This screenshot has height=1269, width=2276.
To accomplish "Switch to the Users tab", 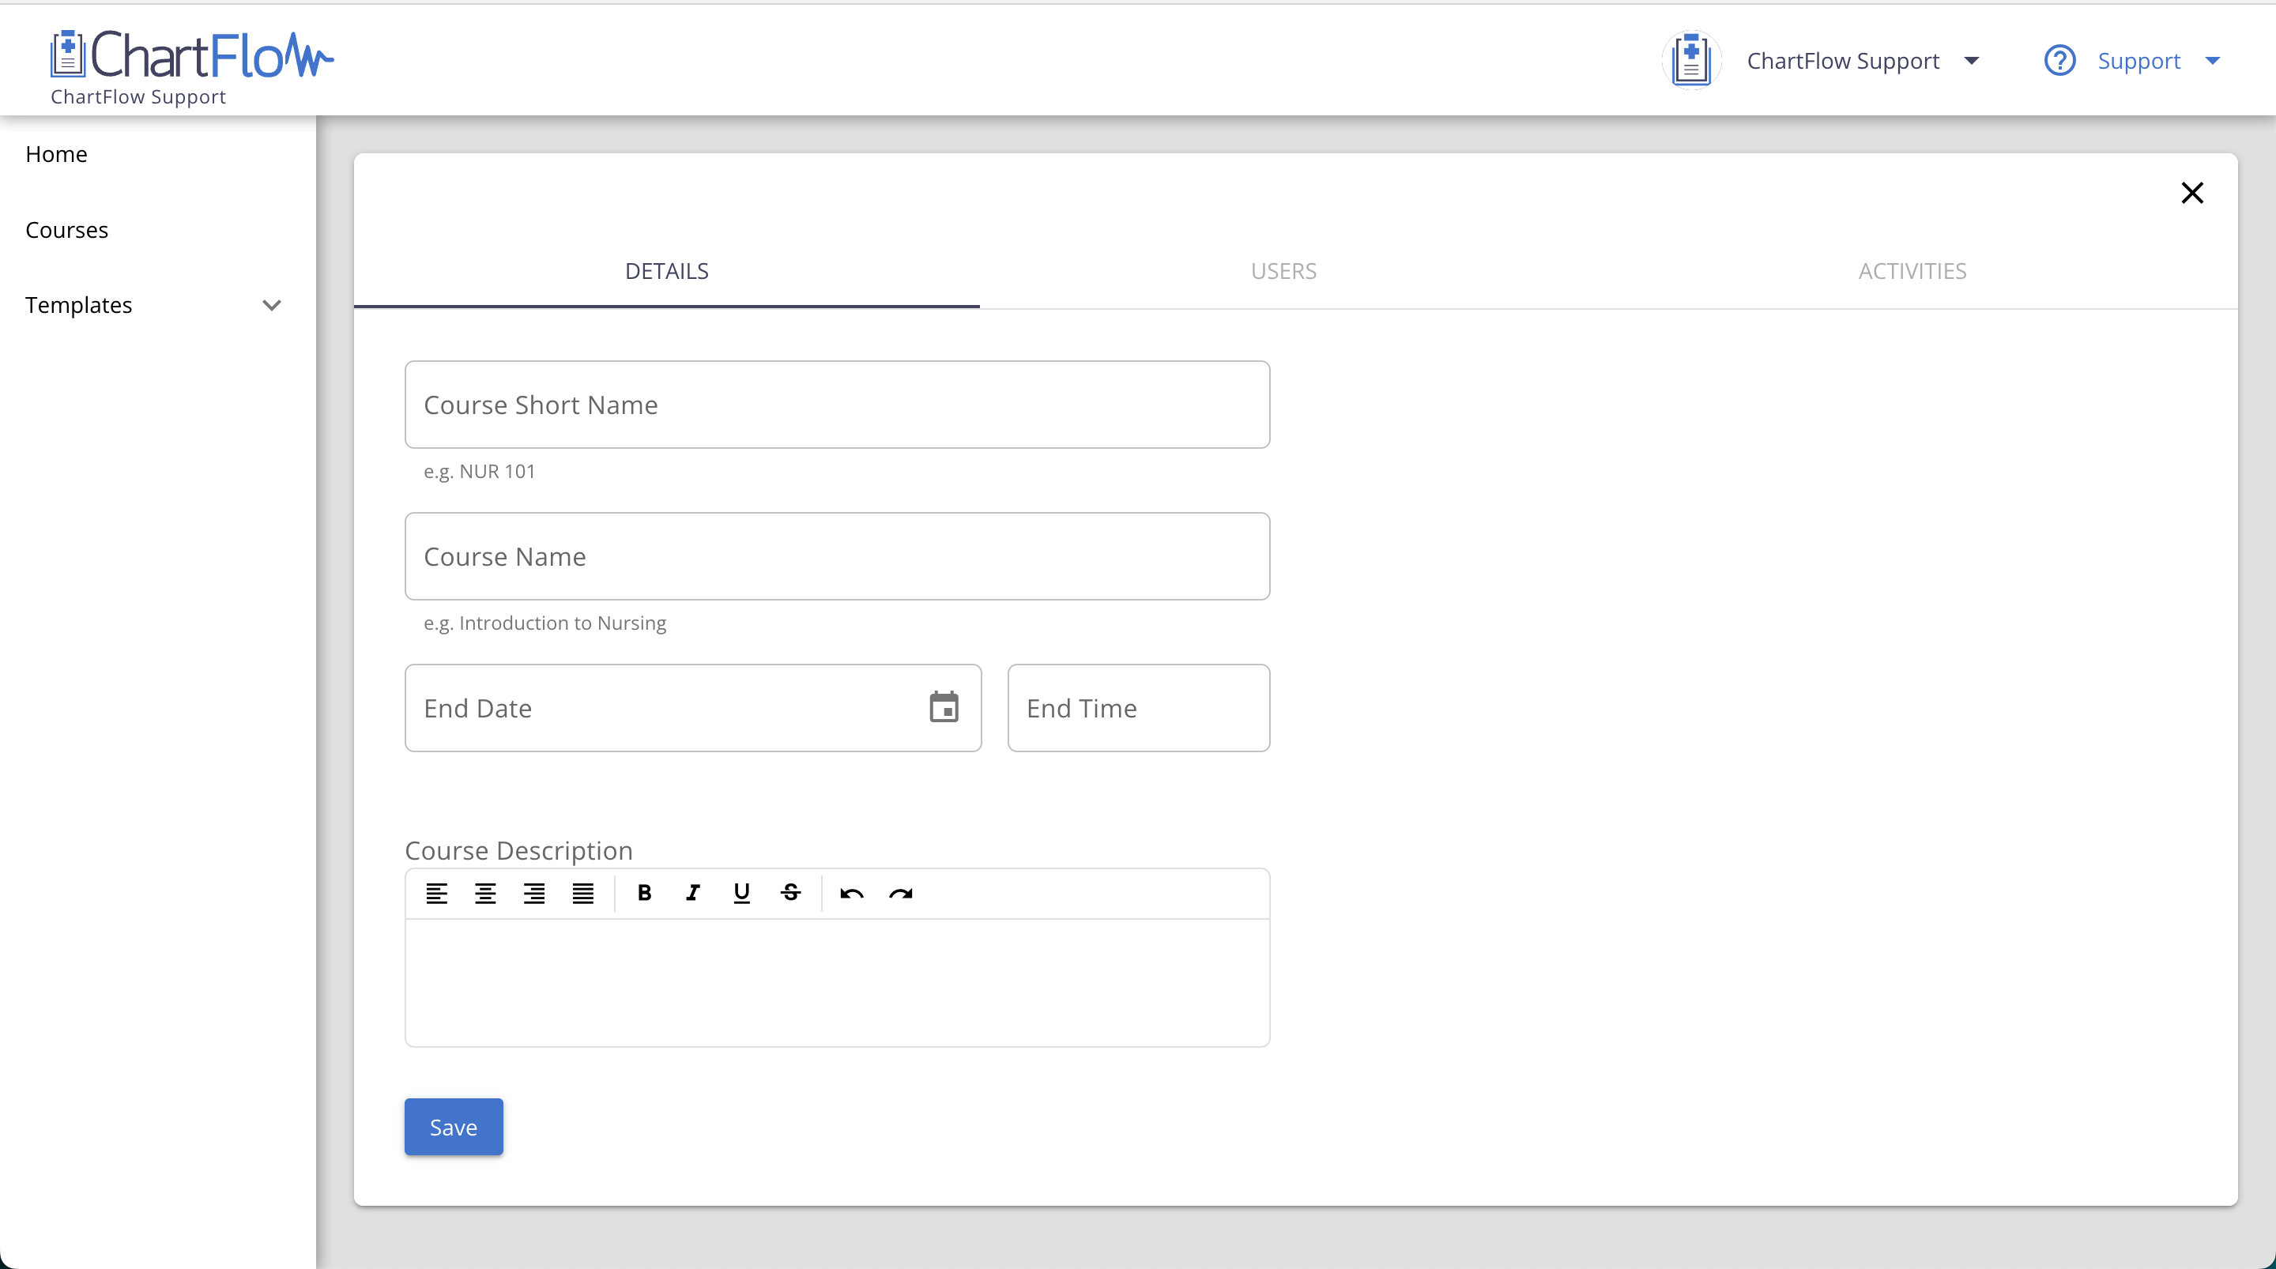I will [1283, 271].
